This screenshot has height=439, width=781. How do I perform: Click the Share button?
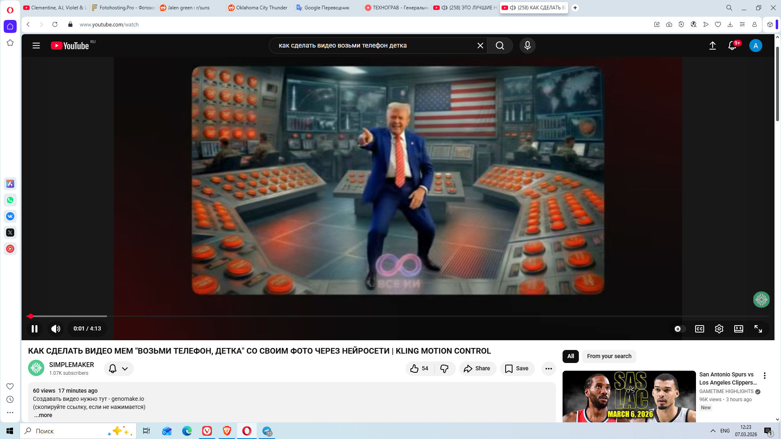[477, 368]
